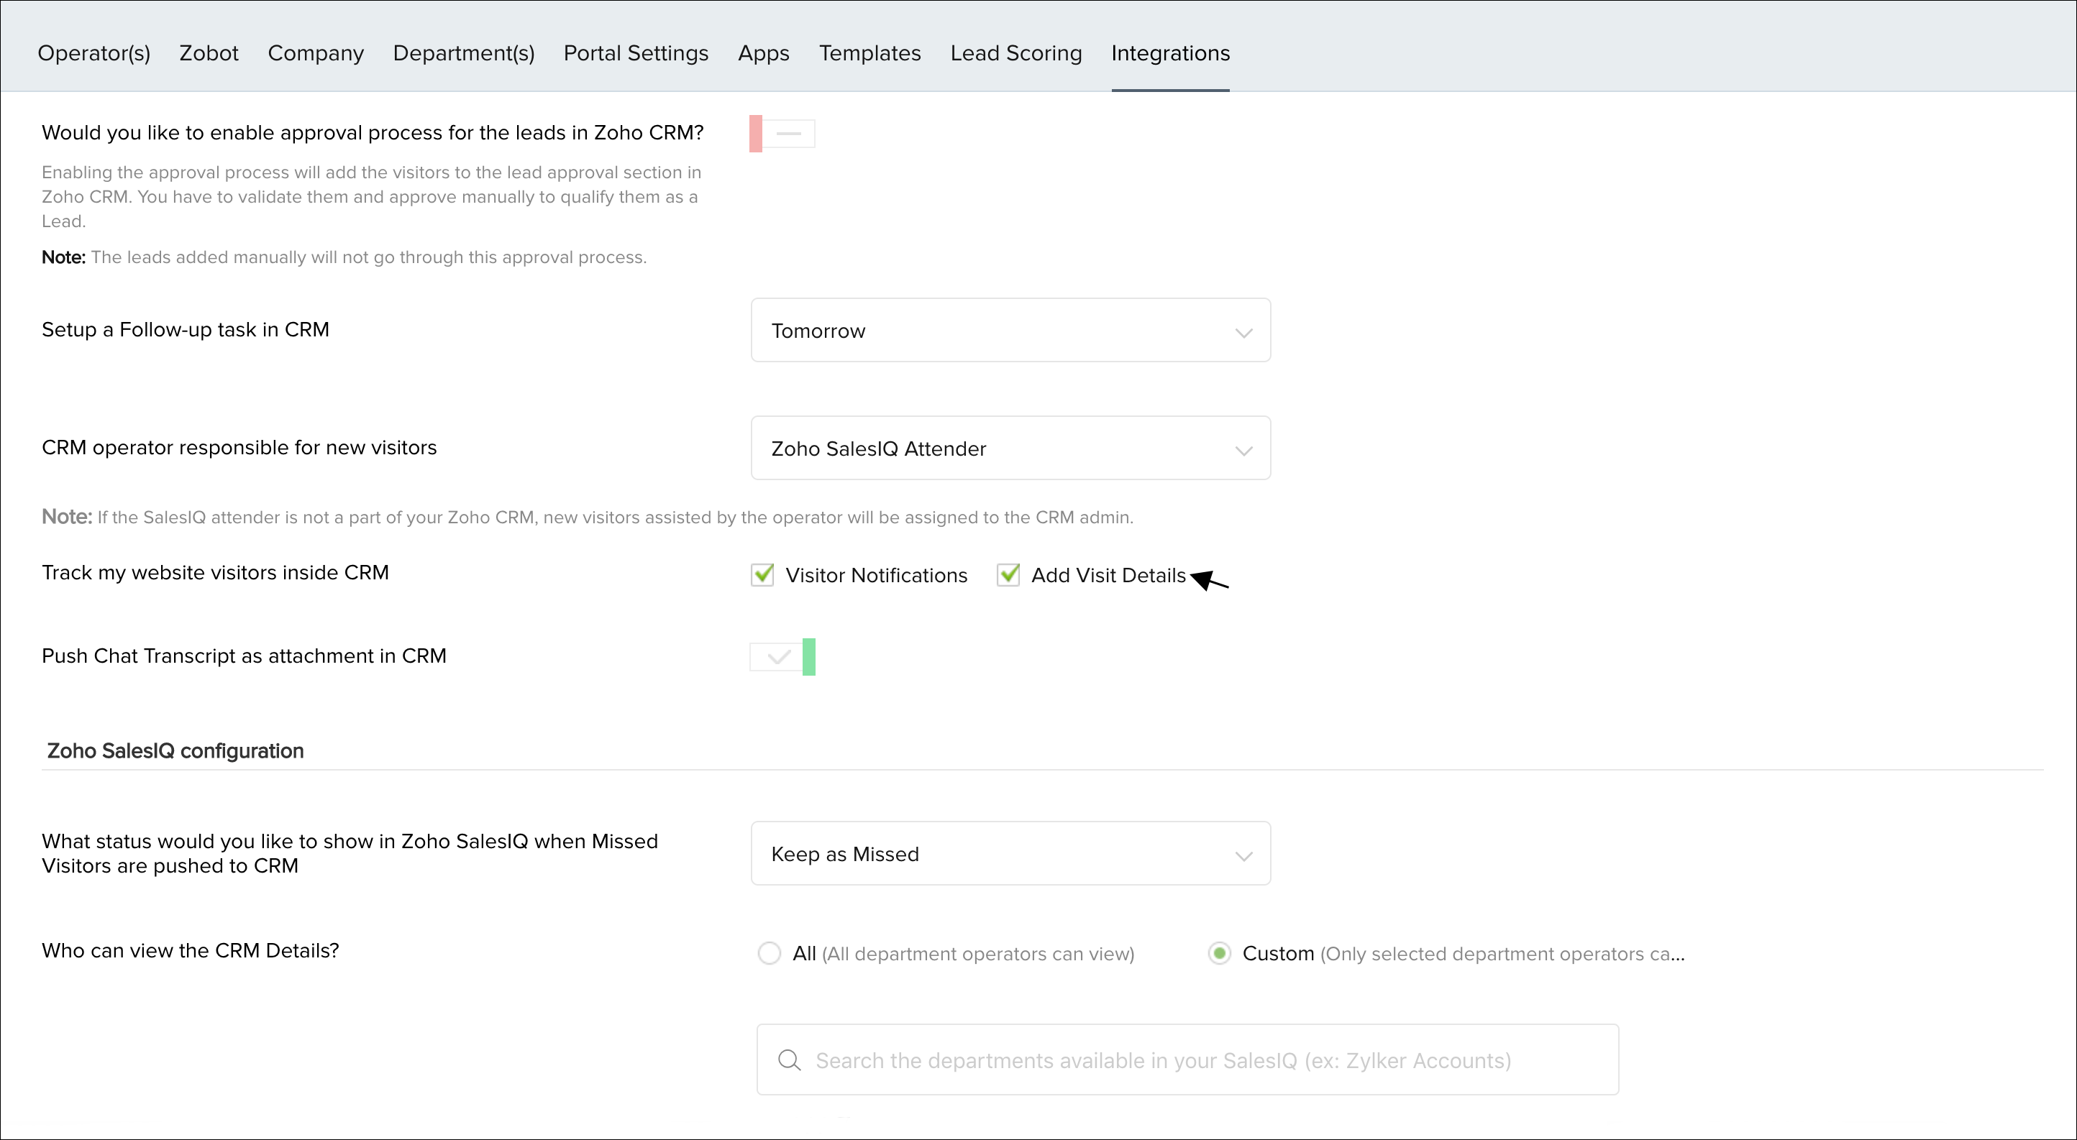The width and height of the screenshot is (2077, 1140).
Task: Uncheck the Visitor Notifications checkbox
Action: (762, 574)
